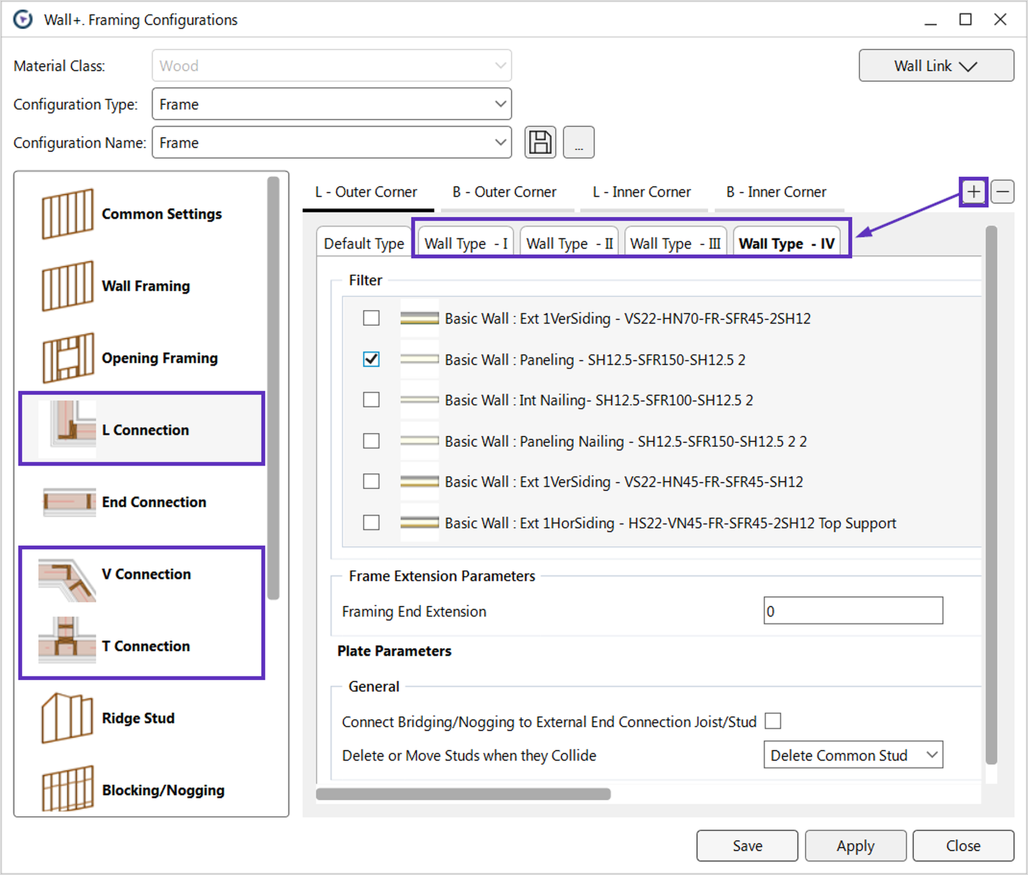1028x875 pixels.
Task: Open Opening Framing configuration
Action: click(67, 357)
